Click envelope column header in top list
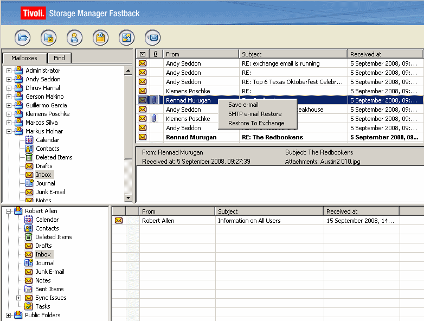The height and width of the screenshot is (321, 424). click(x=143, y=54)
